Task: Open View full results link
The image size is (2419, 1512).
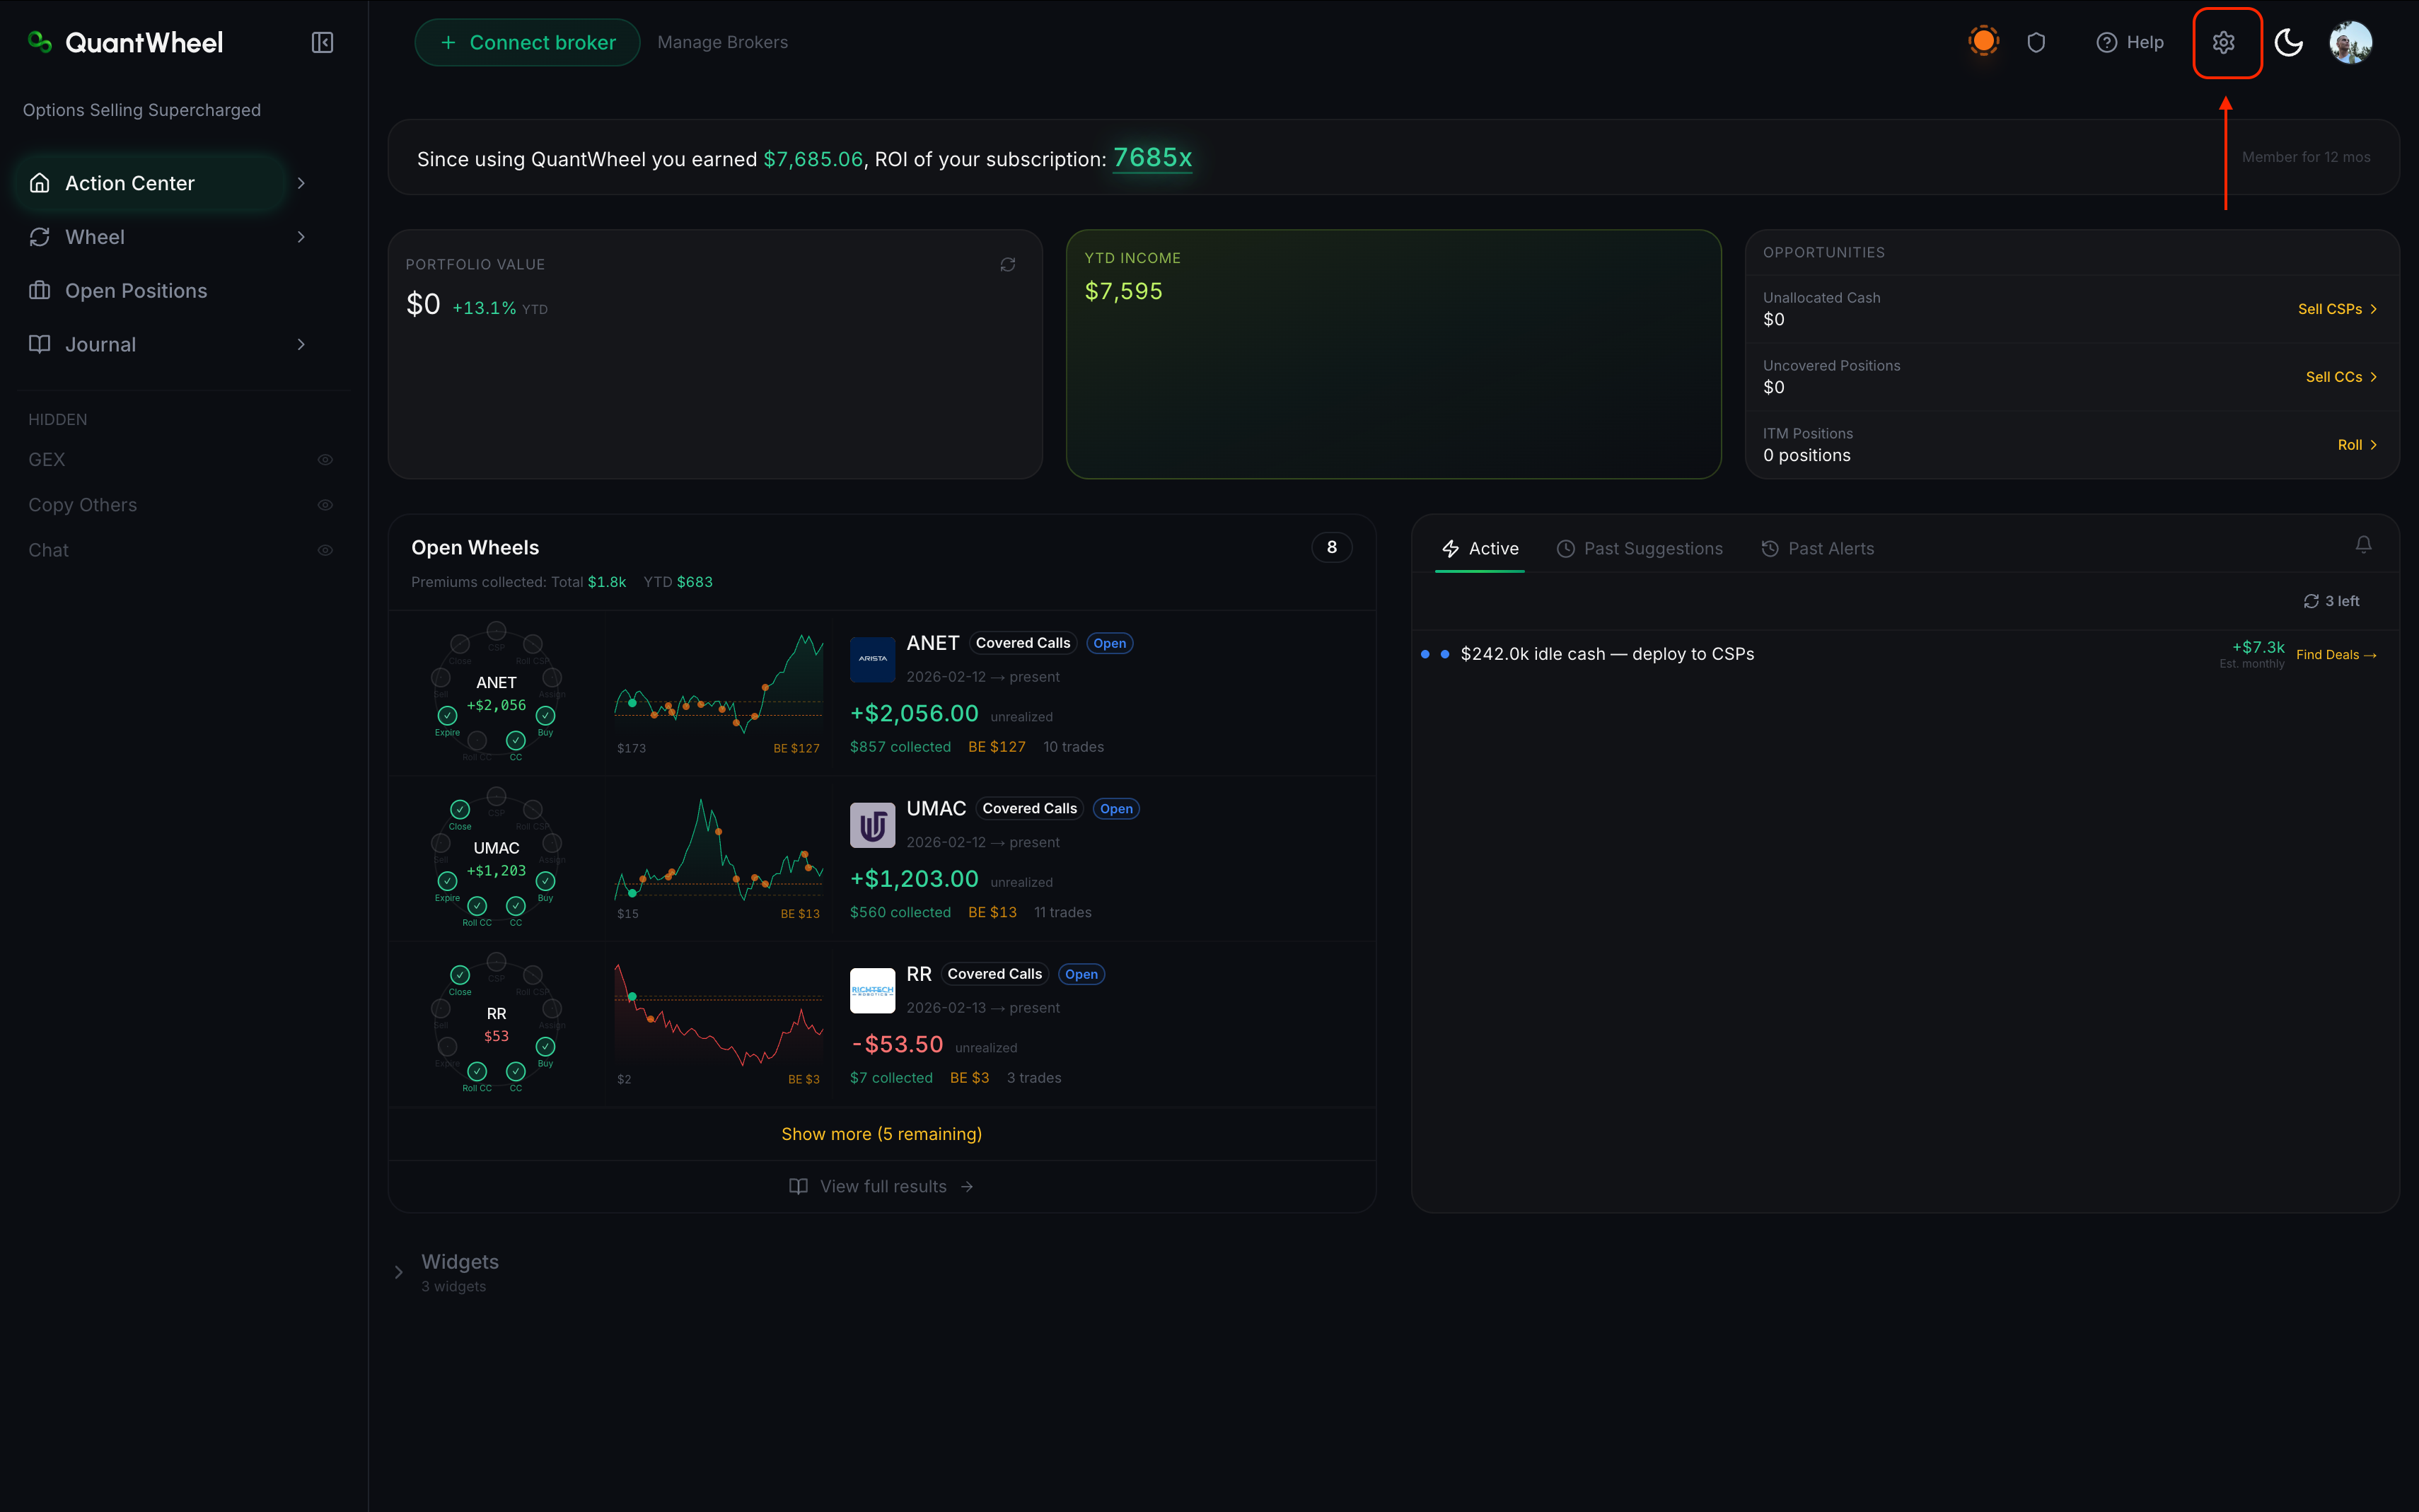Action: click(x=881, y=1186)
